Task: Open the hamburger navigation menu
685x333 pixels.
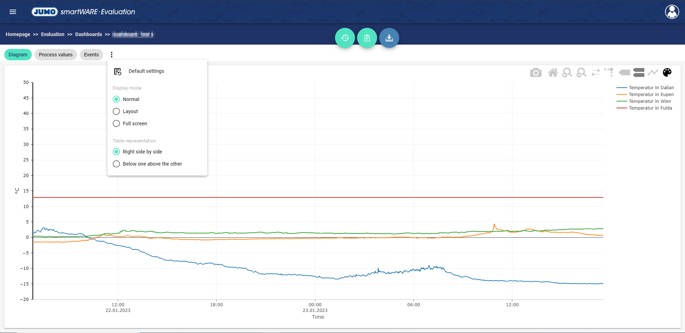Action: pos(13,12)
